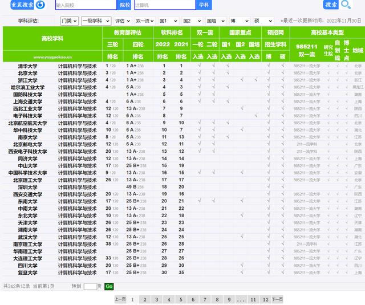Click the magnifying glass search icon

click(x=346, y=5)
